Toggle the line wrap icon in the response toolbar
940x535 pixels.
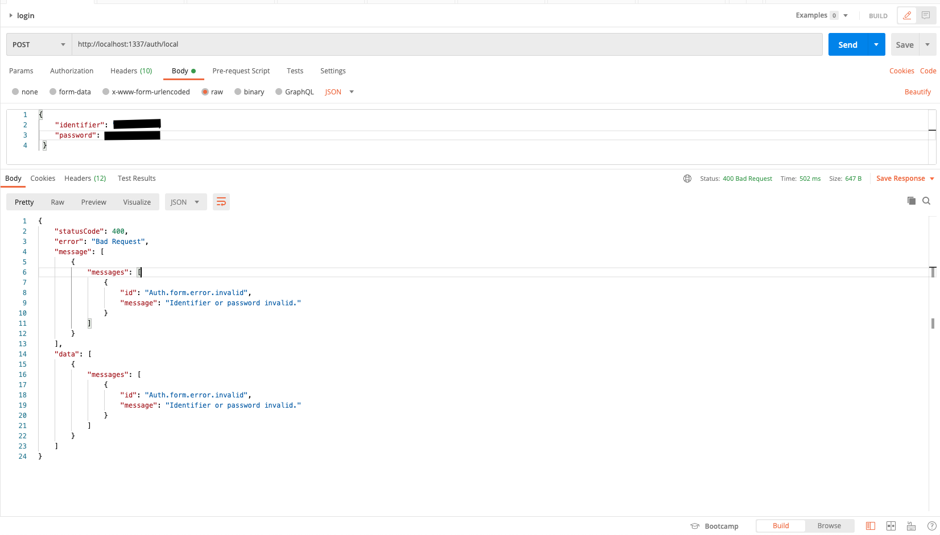click(x=221, y=202)
